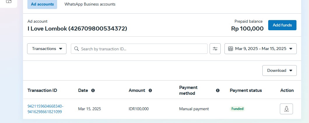Select the WhatsApp Business accounts tab
Image resolution: width=309 pixels, height=123 pixels.
(90, 4)
